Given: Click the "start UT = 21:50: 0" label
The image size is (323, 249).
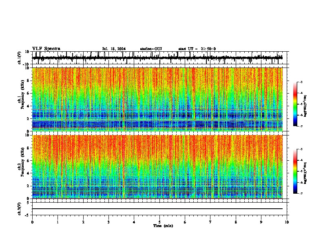Looking at the screenshot, I should click(x=197, y=49).
